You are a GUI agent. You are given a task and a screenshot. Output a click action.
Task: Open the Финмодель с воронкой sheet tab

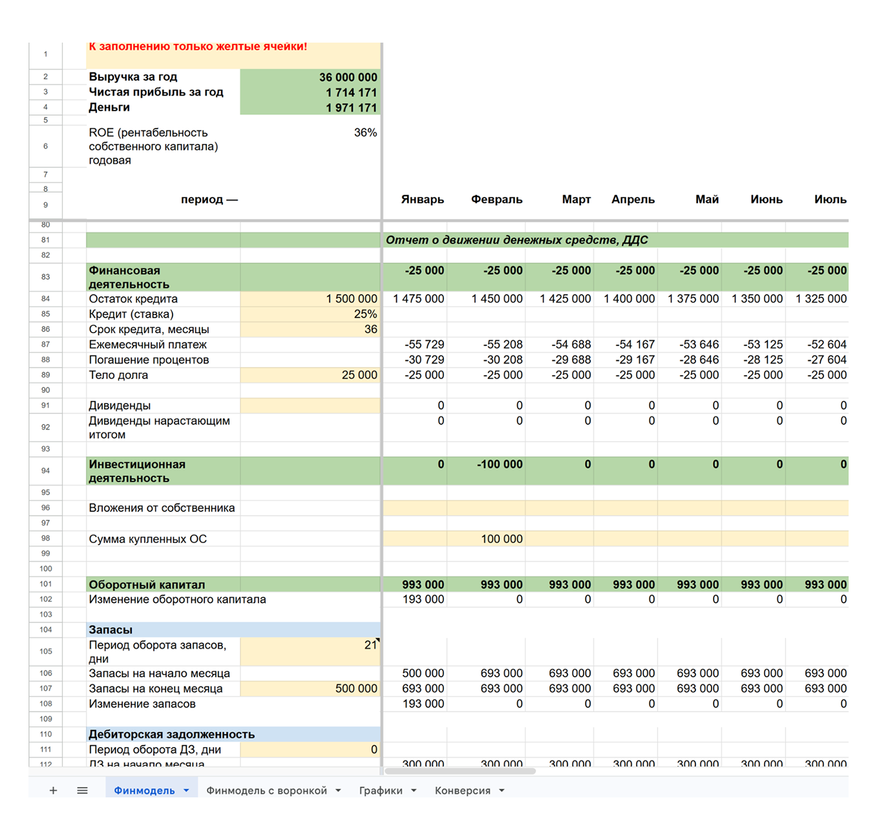(x=266, y=790)
